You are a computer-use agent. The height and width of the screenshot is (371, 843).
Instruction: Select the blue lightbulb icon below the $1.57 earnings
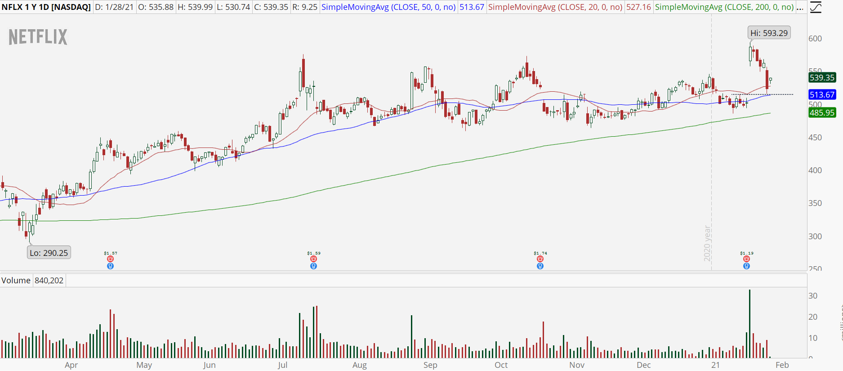[111, 266]
